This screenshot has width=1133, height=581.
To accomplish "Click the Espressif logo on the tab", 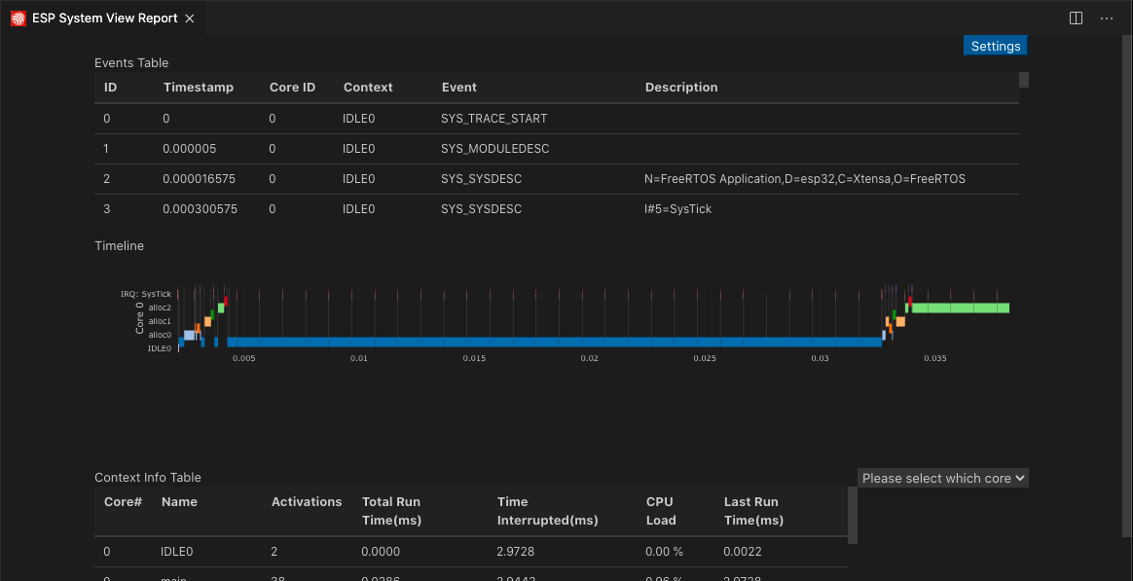I will [18, 18].
